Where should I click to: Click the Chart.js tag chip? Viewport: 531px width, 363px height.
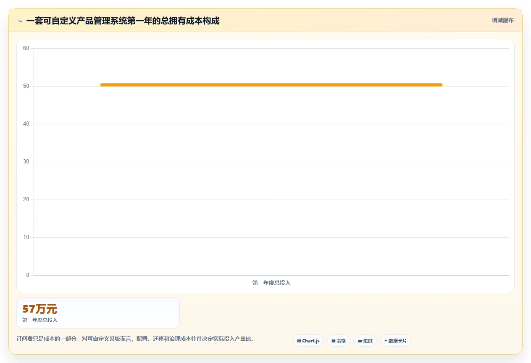[308, 341]
